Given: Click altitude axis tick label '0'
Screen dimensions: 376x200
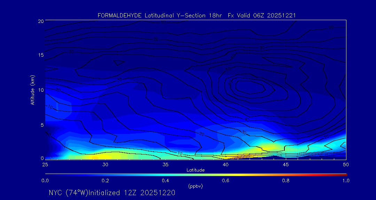Looking at the screenshot, I should (42, 158).
